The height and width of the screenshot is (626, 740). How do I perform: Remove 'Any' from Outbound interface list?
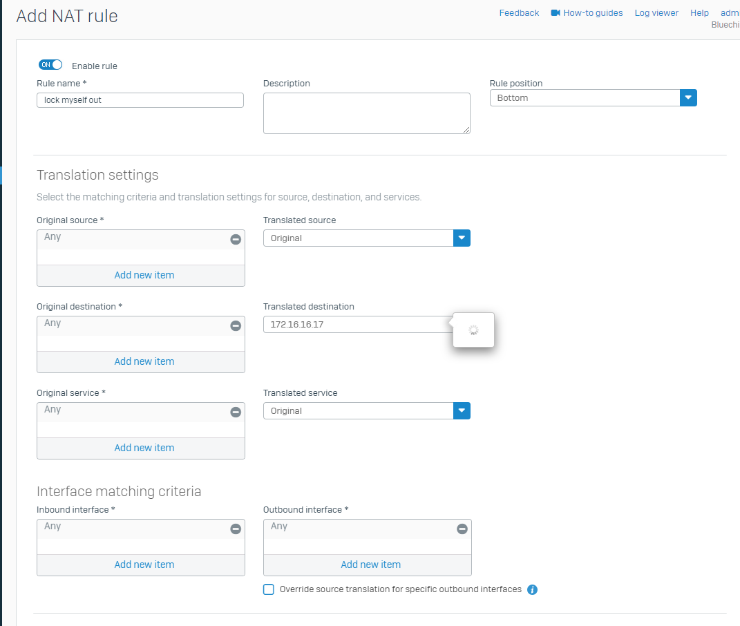pyautogui.click(x=462, y=529)
